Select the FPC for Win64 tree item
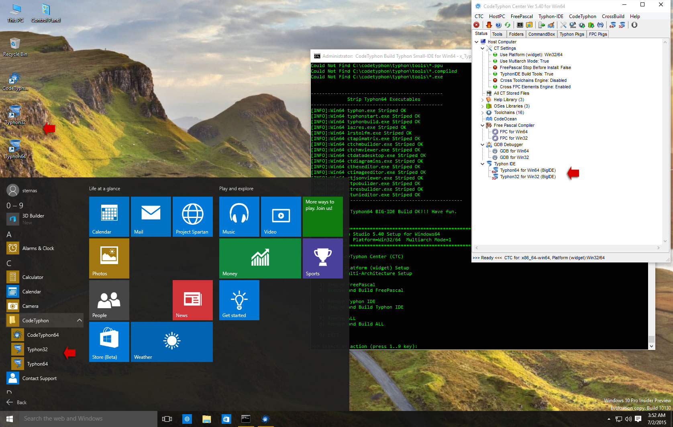This screenshot has height=427, width=673. point(514,132)
